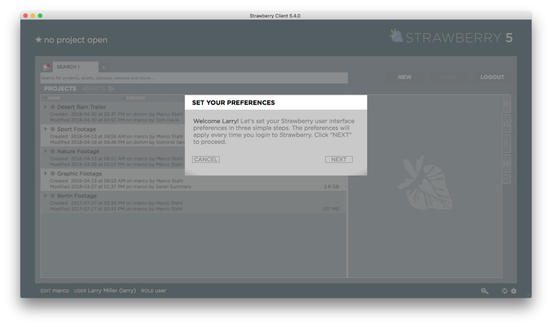Viewport: 552px width, 327px height.
Task: Click NEXT in the preferences dialog
Action: (x=339, y=159)
